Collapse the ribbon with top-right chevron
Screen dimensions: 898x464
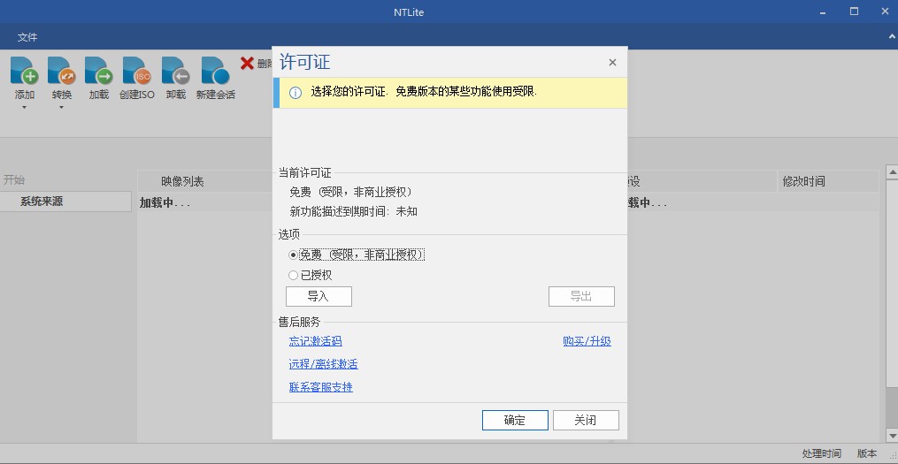pos(893,36)
